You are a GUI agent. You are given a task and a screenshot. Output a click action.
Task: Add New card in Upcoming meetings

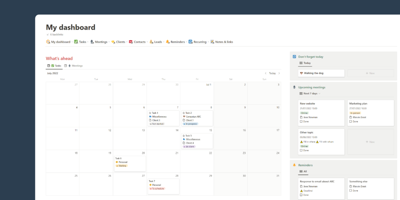pyautogui.click(x=371, y=142)
